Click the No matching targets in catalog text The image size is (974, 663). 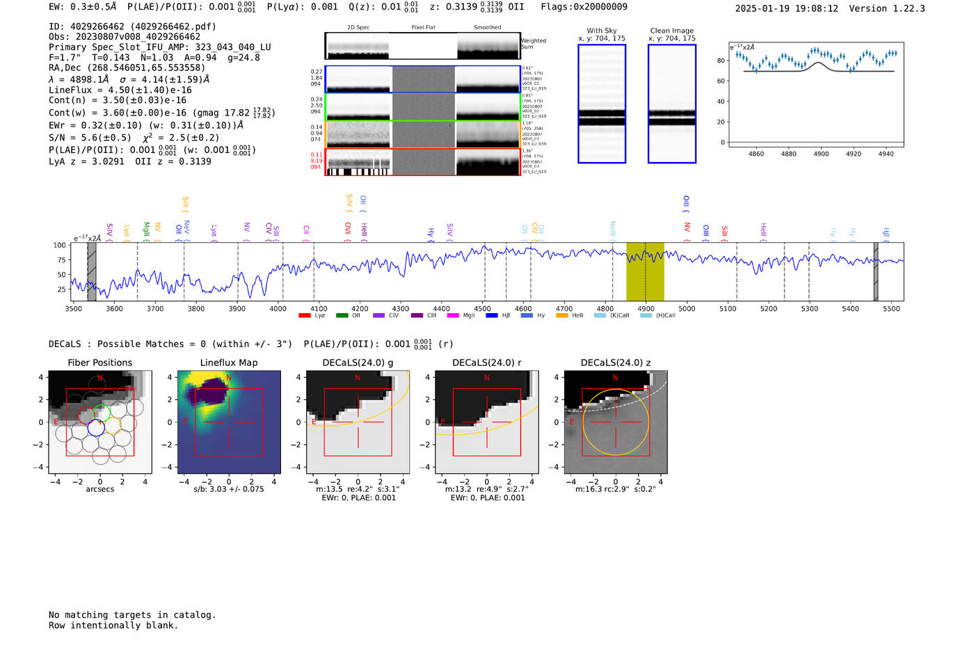click(132, 615)
